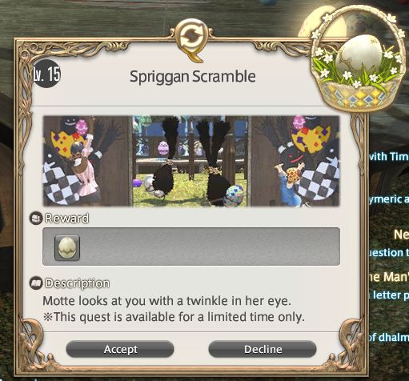Image resolution: width=409 pixels, height=381 pixels.
Task: Decline the Spriggan Scramble quest
Action: point(263,349)
